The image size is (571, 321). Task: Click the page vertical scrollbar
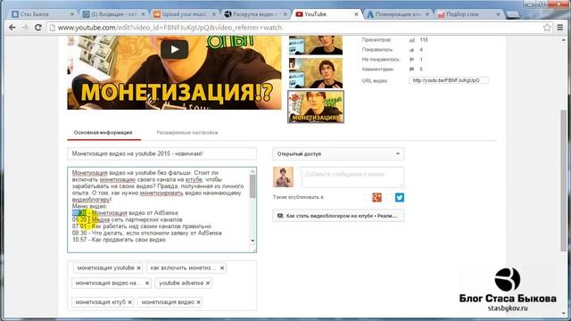(563, 180)
